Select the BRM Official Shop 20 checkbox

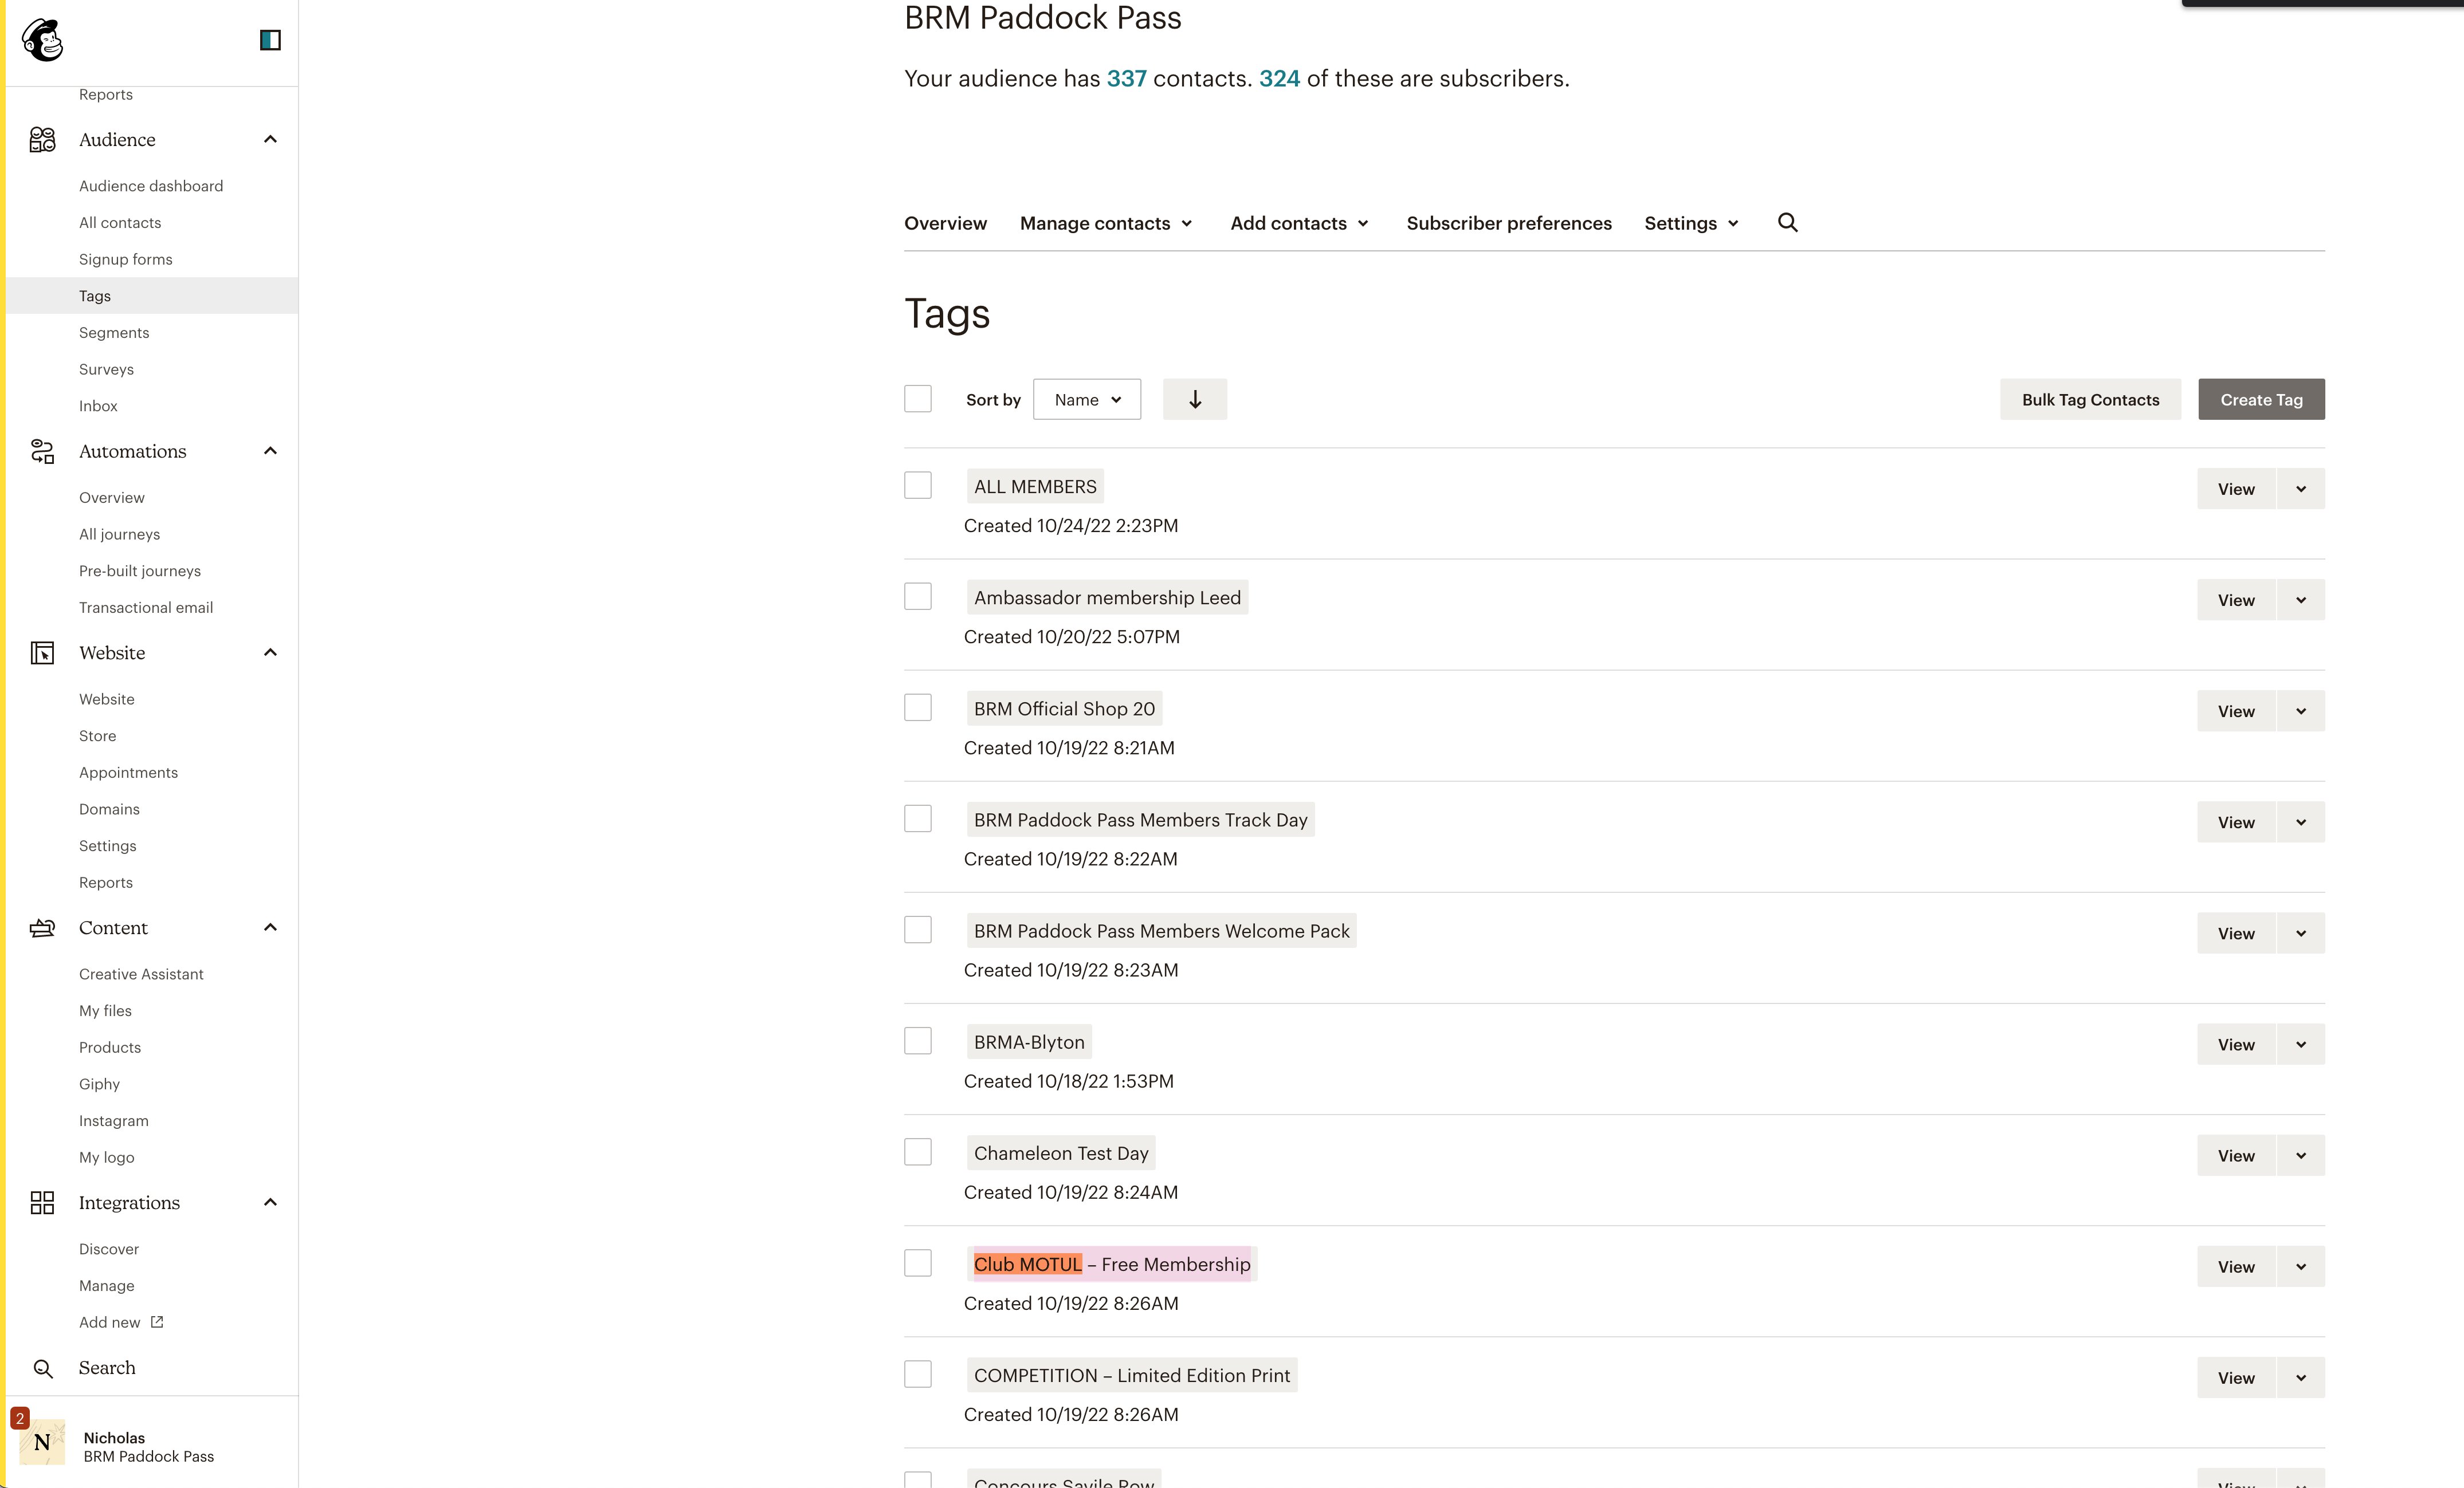tap(918, 707)
